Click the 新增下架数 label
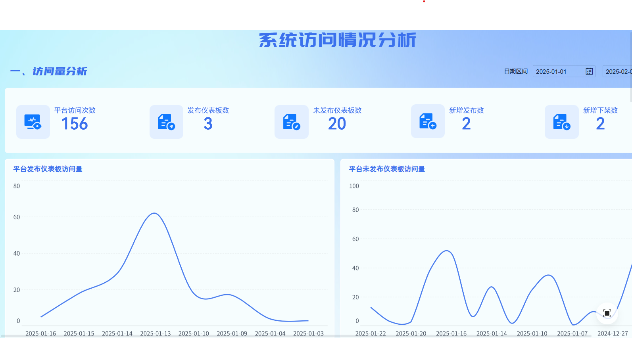Screen dimensions: 632x339 601,110
